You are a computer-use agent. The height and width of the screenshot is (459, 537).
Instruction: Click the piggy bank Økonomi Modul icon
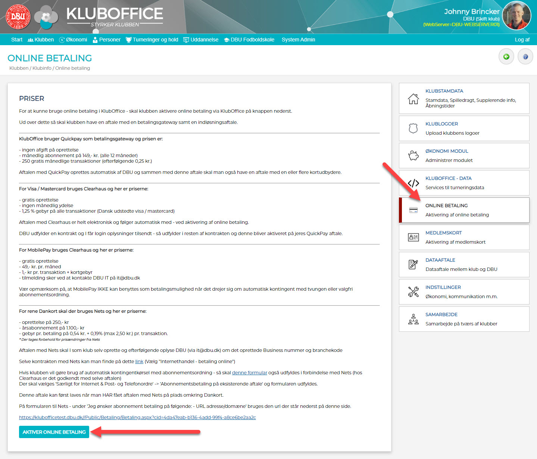pos(413,156)
